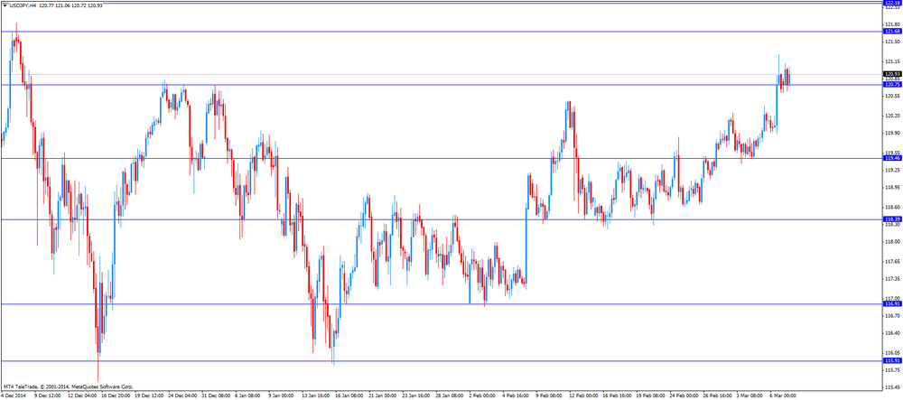The height and width of the screenshot is (400, 903).
Task: Click the 117.65 price axis value
Action: click(x=893, y=261)
